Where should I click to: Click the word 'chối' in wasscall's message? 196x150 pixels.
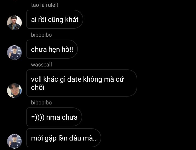point(38,87)
